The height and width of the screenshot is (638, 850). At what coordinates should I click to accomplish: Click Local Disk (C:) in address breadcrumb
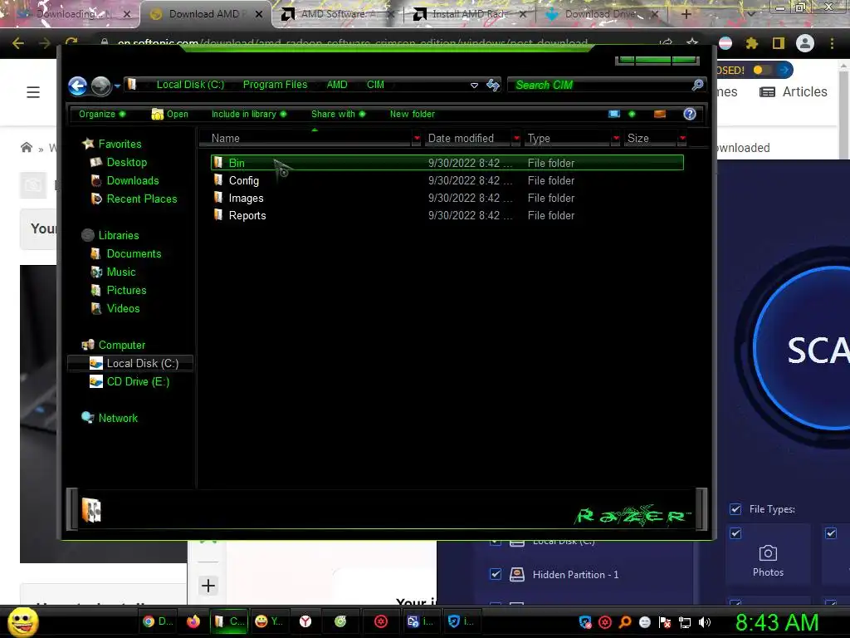click(x=190, y=85)
